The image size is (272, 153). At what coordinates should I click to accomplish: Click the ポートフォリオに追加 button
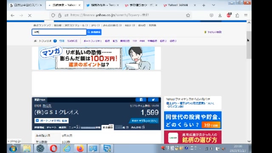click(51, 121)
